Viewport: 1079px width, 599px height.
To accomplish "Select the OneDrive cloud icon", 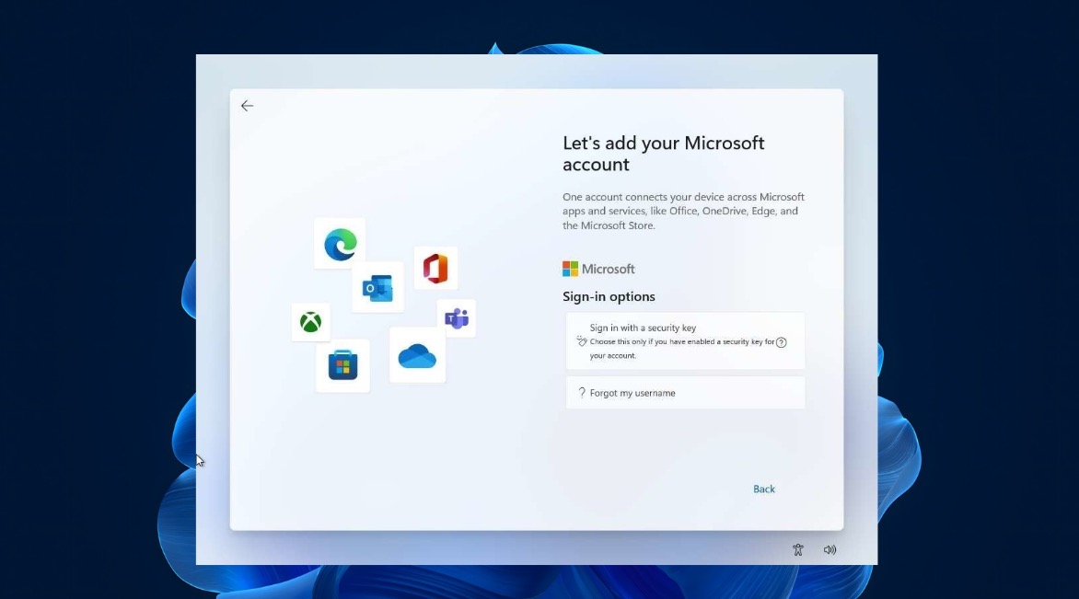I will pos(417,357).
